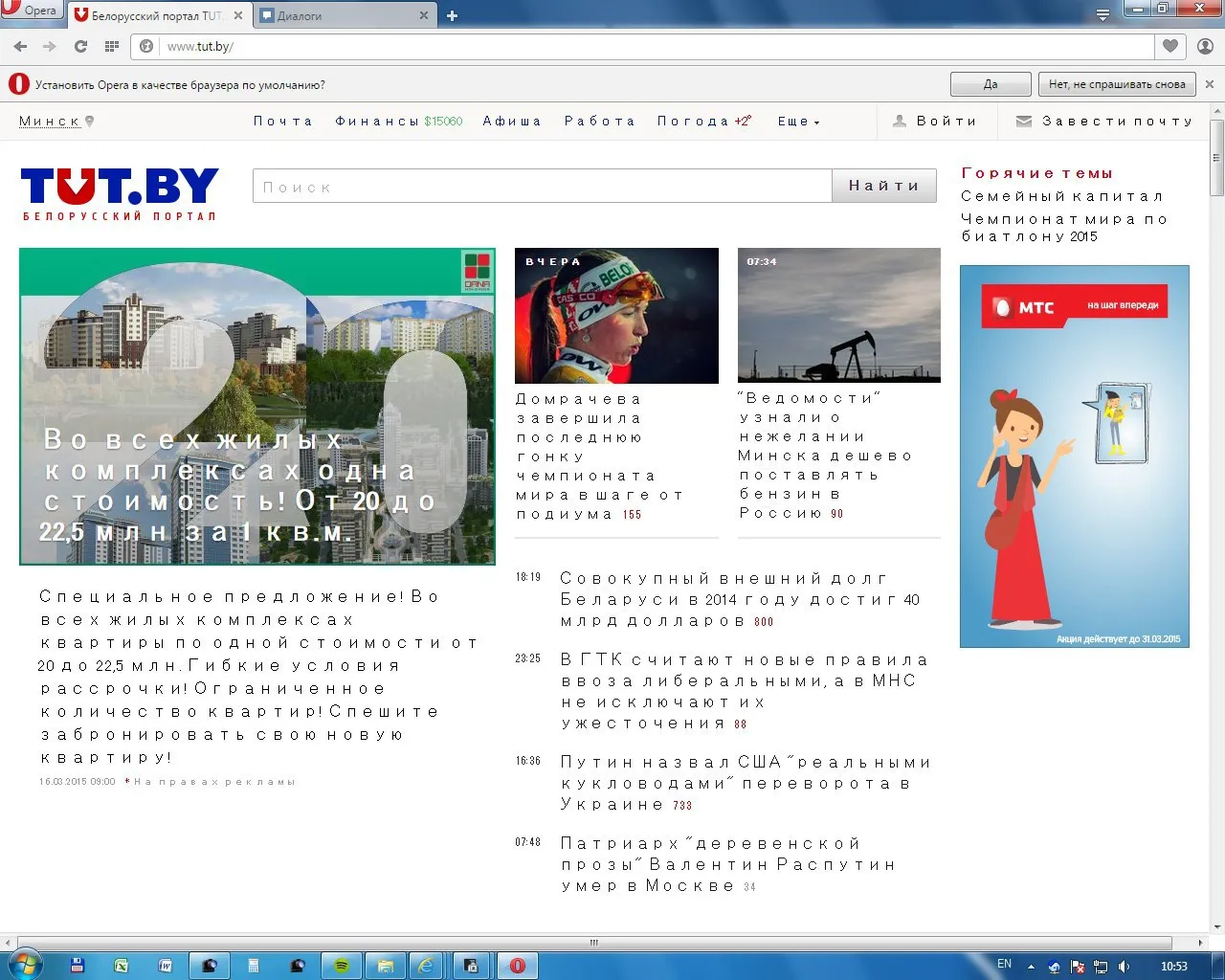Image resolution: width=1225 pixels, height=980 pixels.
Task: Reload the current page
Action: (80, 46)
